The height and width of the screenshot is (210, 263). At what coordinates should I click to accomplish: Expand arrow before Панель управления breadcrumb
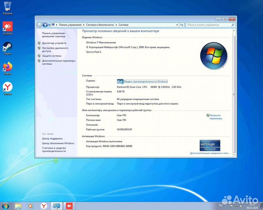[x=57, y=25]
